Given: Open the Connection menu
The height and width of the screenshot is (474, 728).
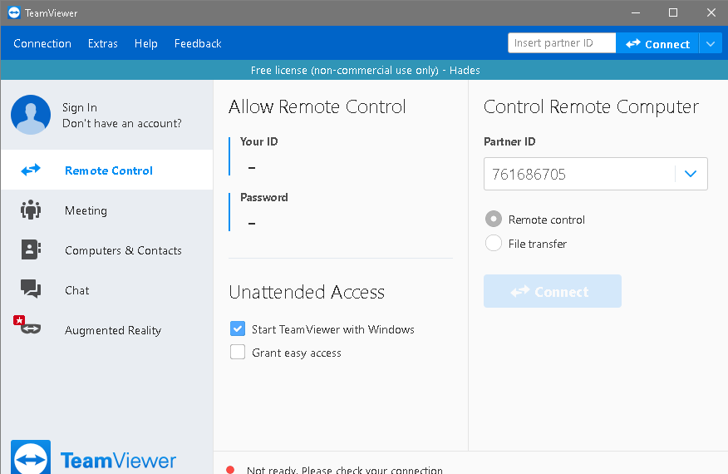Looking at the screenshot, I should pos(42,44).
